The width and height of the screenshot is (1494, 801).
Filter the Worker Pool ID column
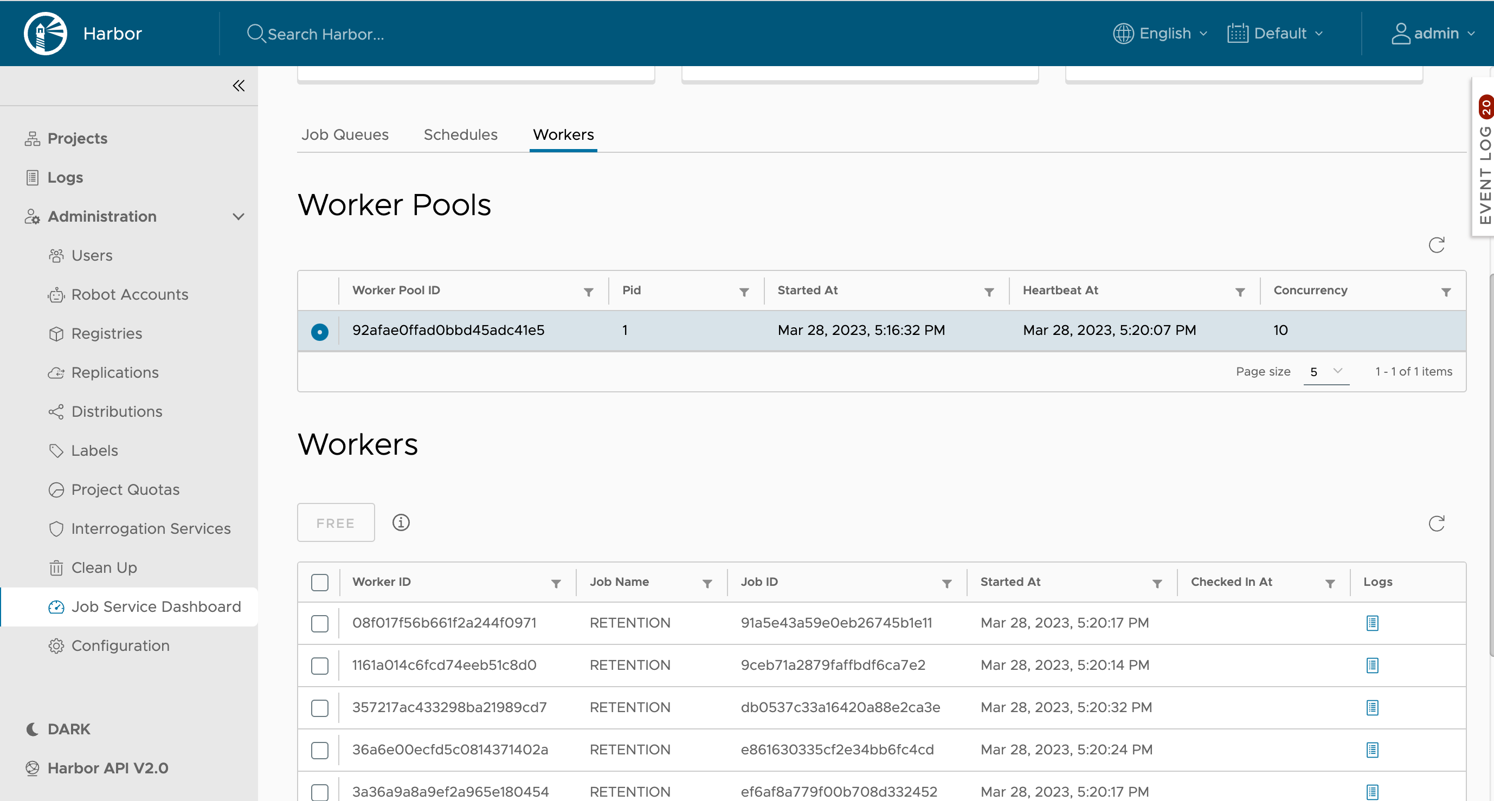pos(588,292)
